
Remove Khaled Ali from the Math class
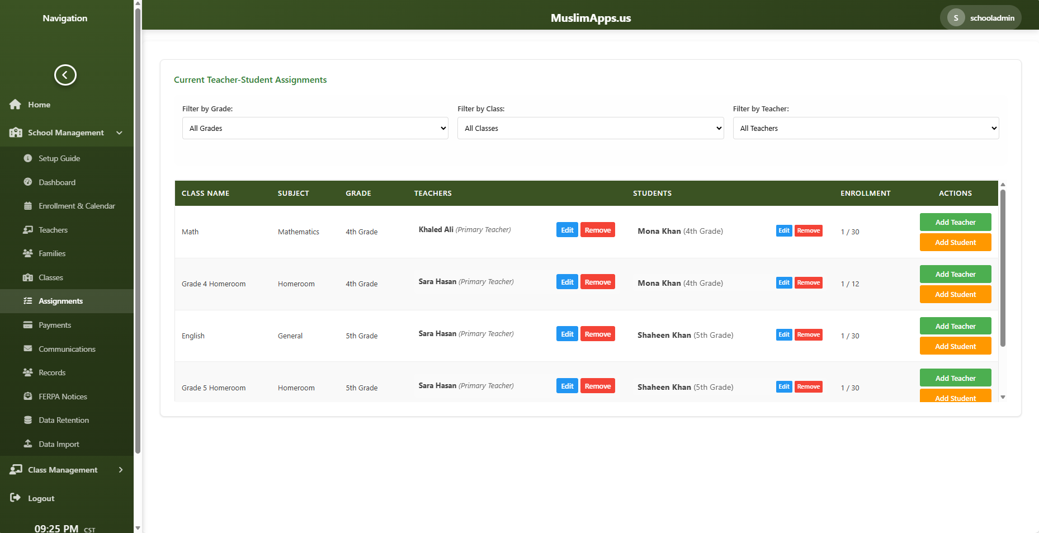(597, 229)
